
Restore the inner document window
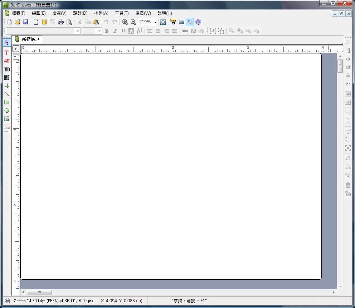tap(342, 14)
